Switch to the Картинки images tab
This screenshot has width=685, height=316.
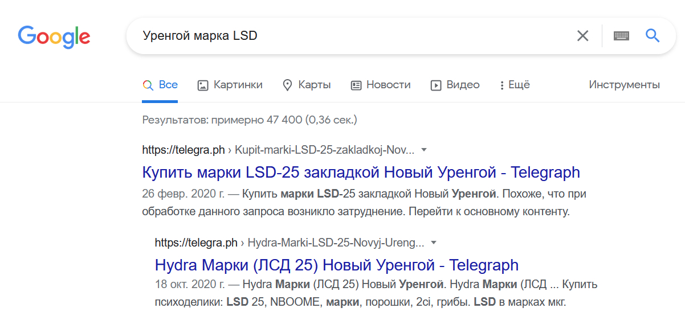230,85
